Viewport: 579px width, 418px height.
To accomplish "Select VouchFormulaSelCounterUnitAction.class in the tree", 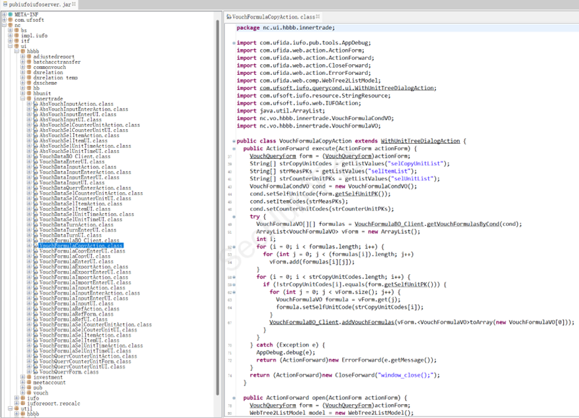I will click(x=95, y=325).
